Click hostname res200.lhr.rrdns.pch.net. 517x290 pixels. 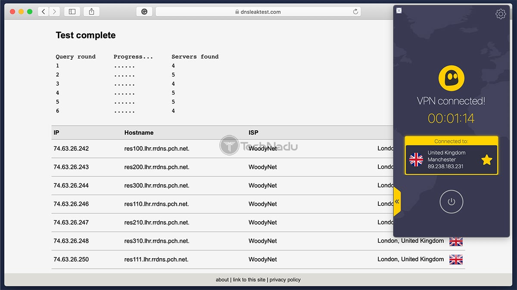(x=157, y=167)
